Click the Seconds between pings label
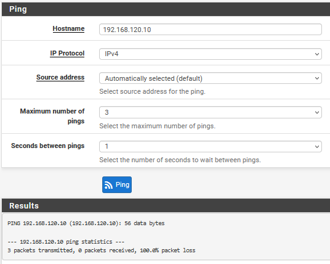The image size is (330, 264). (48, 146)
